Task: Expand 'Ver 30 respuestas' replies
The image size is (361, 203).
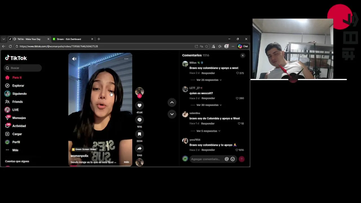Action: coord(209,105)
